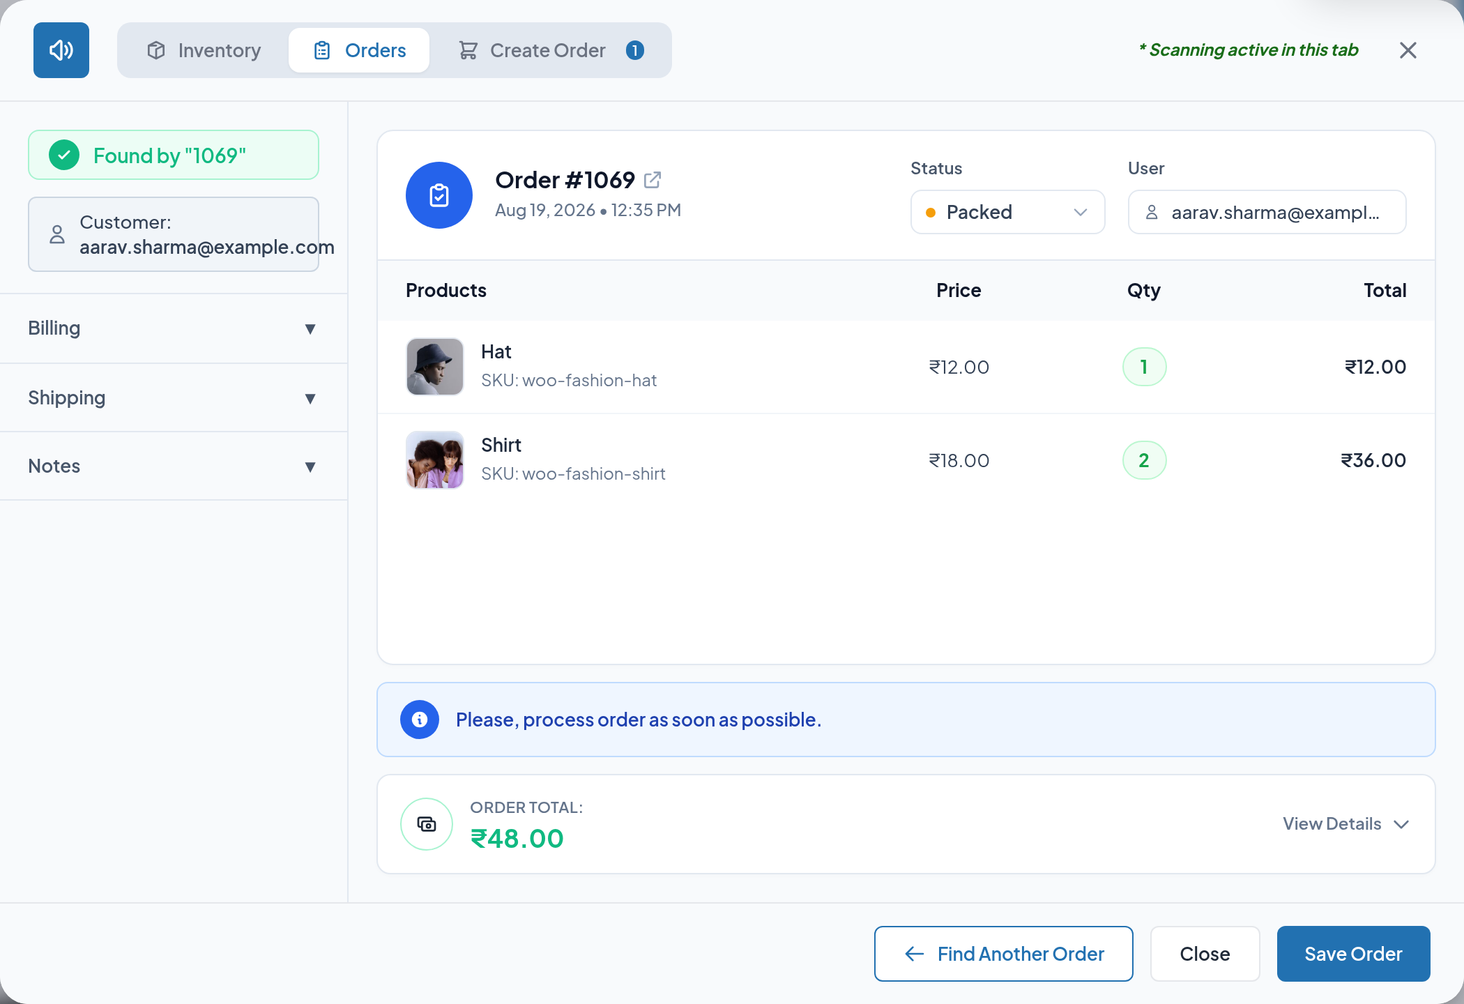Click the Shirt price ₹18.00
Screen dimensions: 1464x1004
(959, 460)
